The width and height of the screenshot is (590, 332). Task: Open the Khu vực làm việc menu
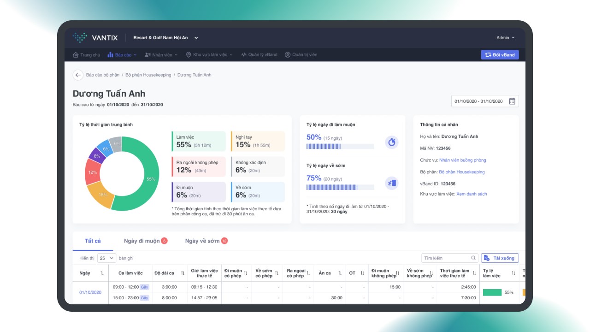tap(209, 54)
